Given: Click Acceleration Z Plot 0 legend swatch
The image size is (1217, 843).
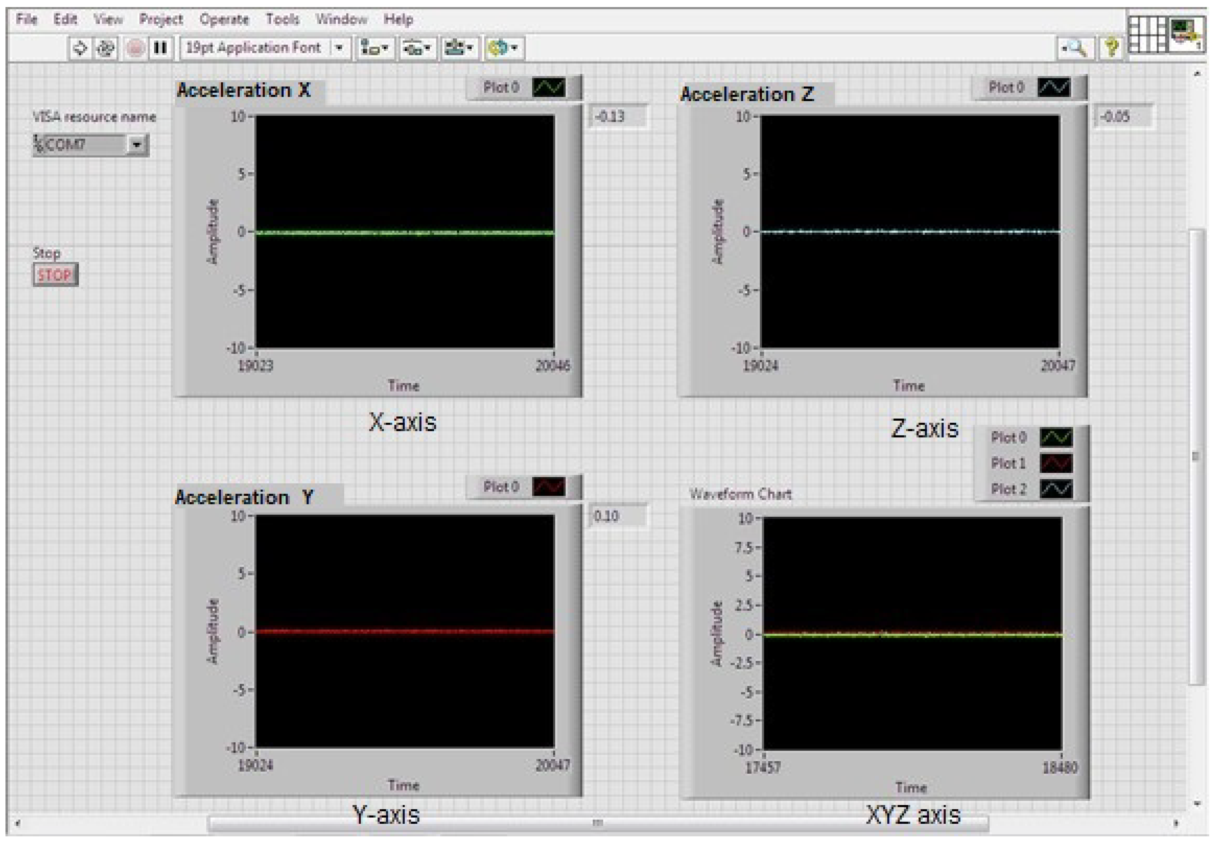Looking at the screenshot, I should (1054, 87).
